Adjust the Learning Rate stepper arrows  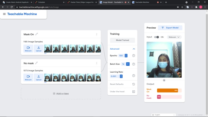pos(121,76)
